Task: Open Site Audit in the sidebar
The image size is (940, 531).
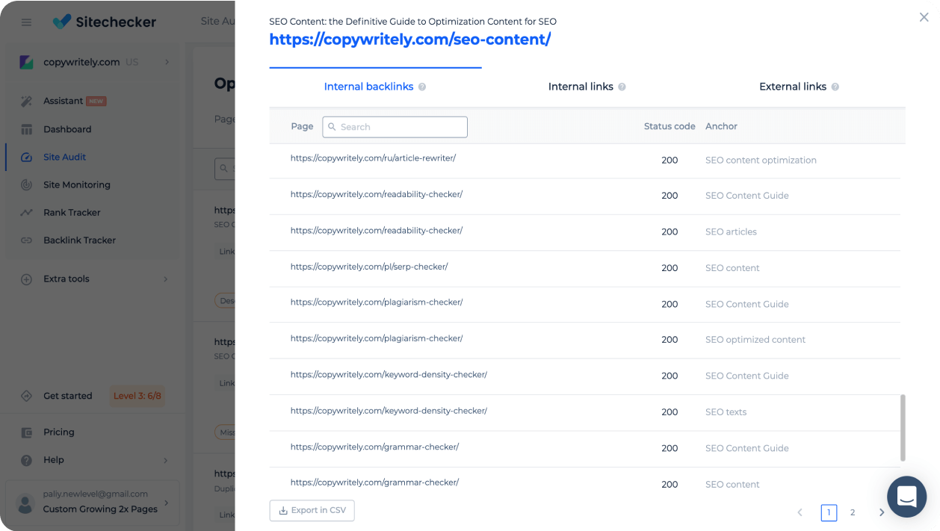Action: point(65,157)
